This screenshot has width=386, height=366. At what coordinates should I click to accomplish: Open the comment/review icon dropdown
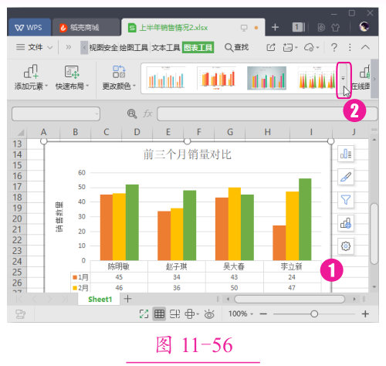coord(290,47)
